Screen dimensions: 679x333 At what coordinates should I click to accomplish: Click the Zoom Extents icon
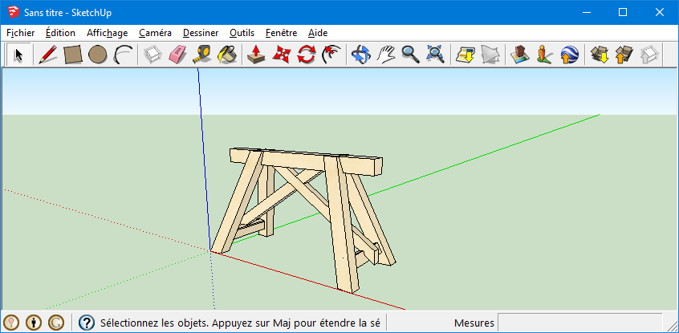(x=435, y=55)
